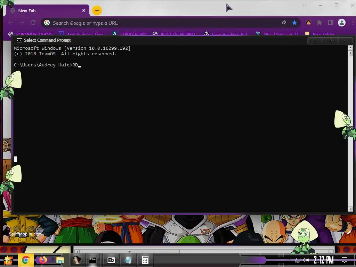
Task: Click the Google logo in the address bar
Action: (47, 23)
